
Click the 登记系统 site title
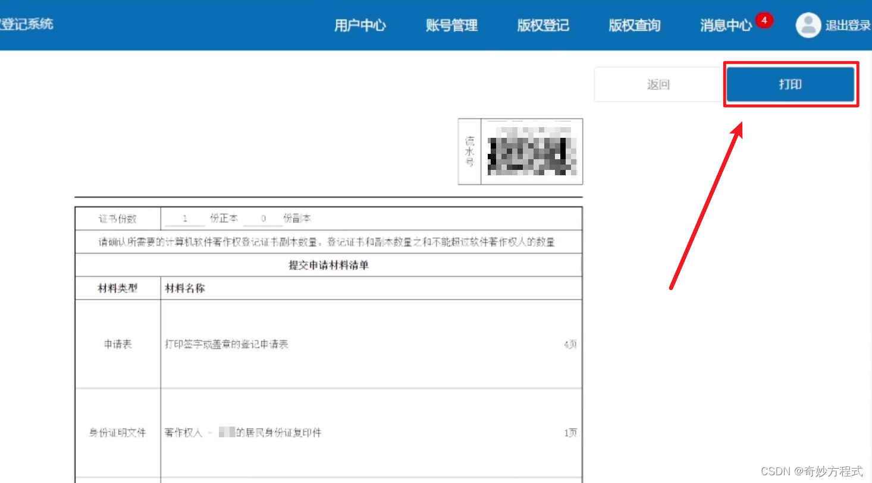pos(27,24)
